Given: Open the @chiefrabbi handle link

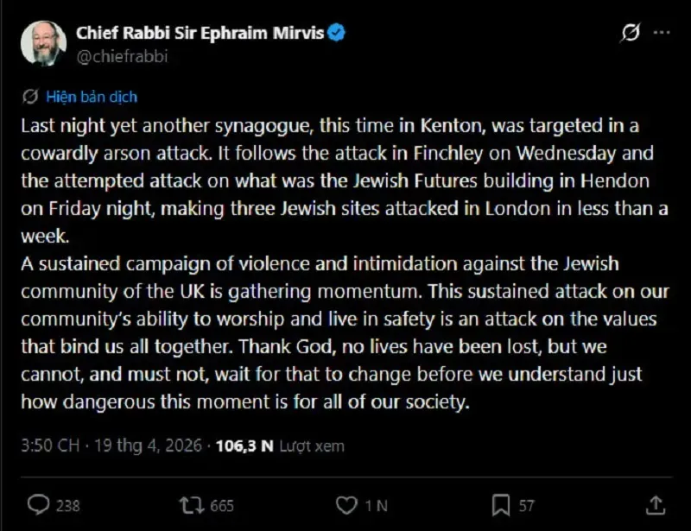Looking at the screenshot, I should coord(123,57).
